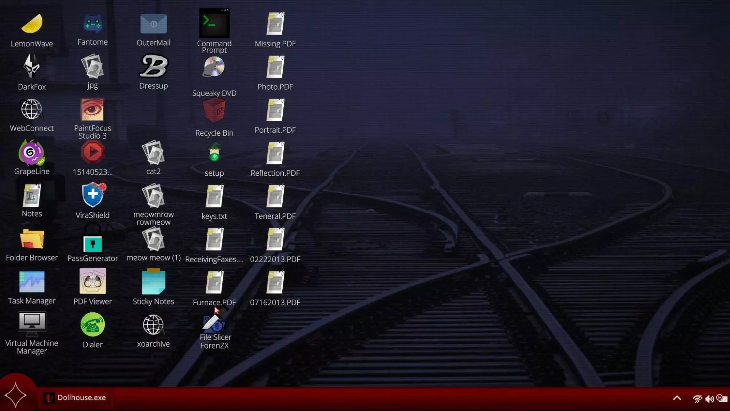Select the keys.txt file
Viewport: 730px width, 411px height.
tap(214, 197)
